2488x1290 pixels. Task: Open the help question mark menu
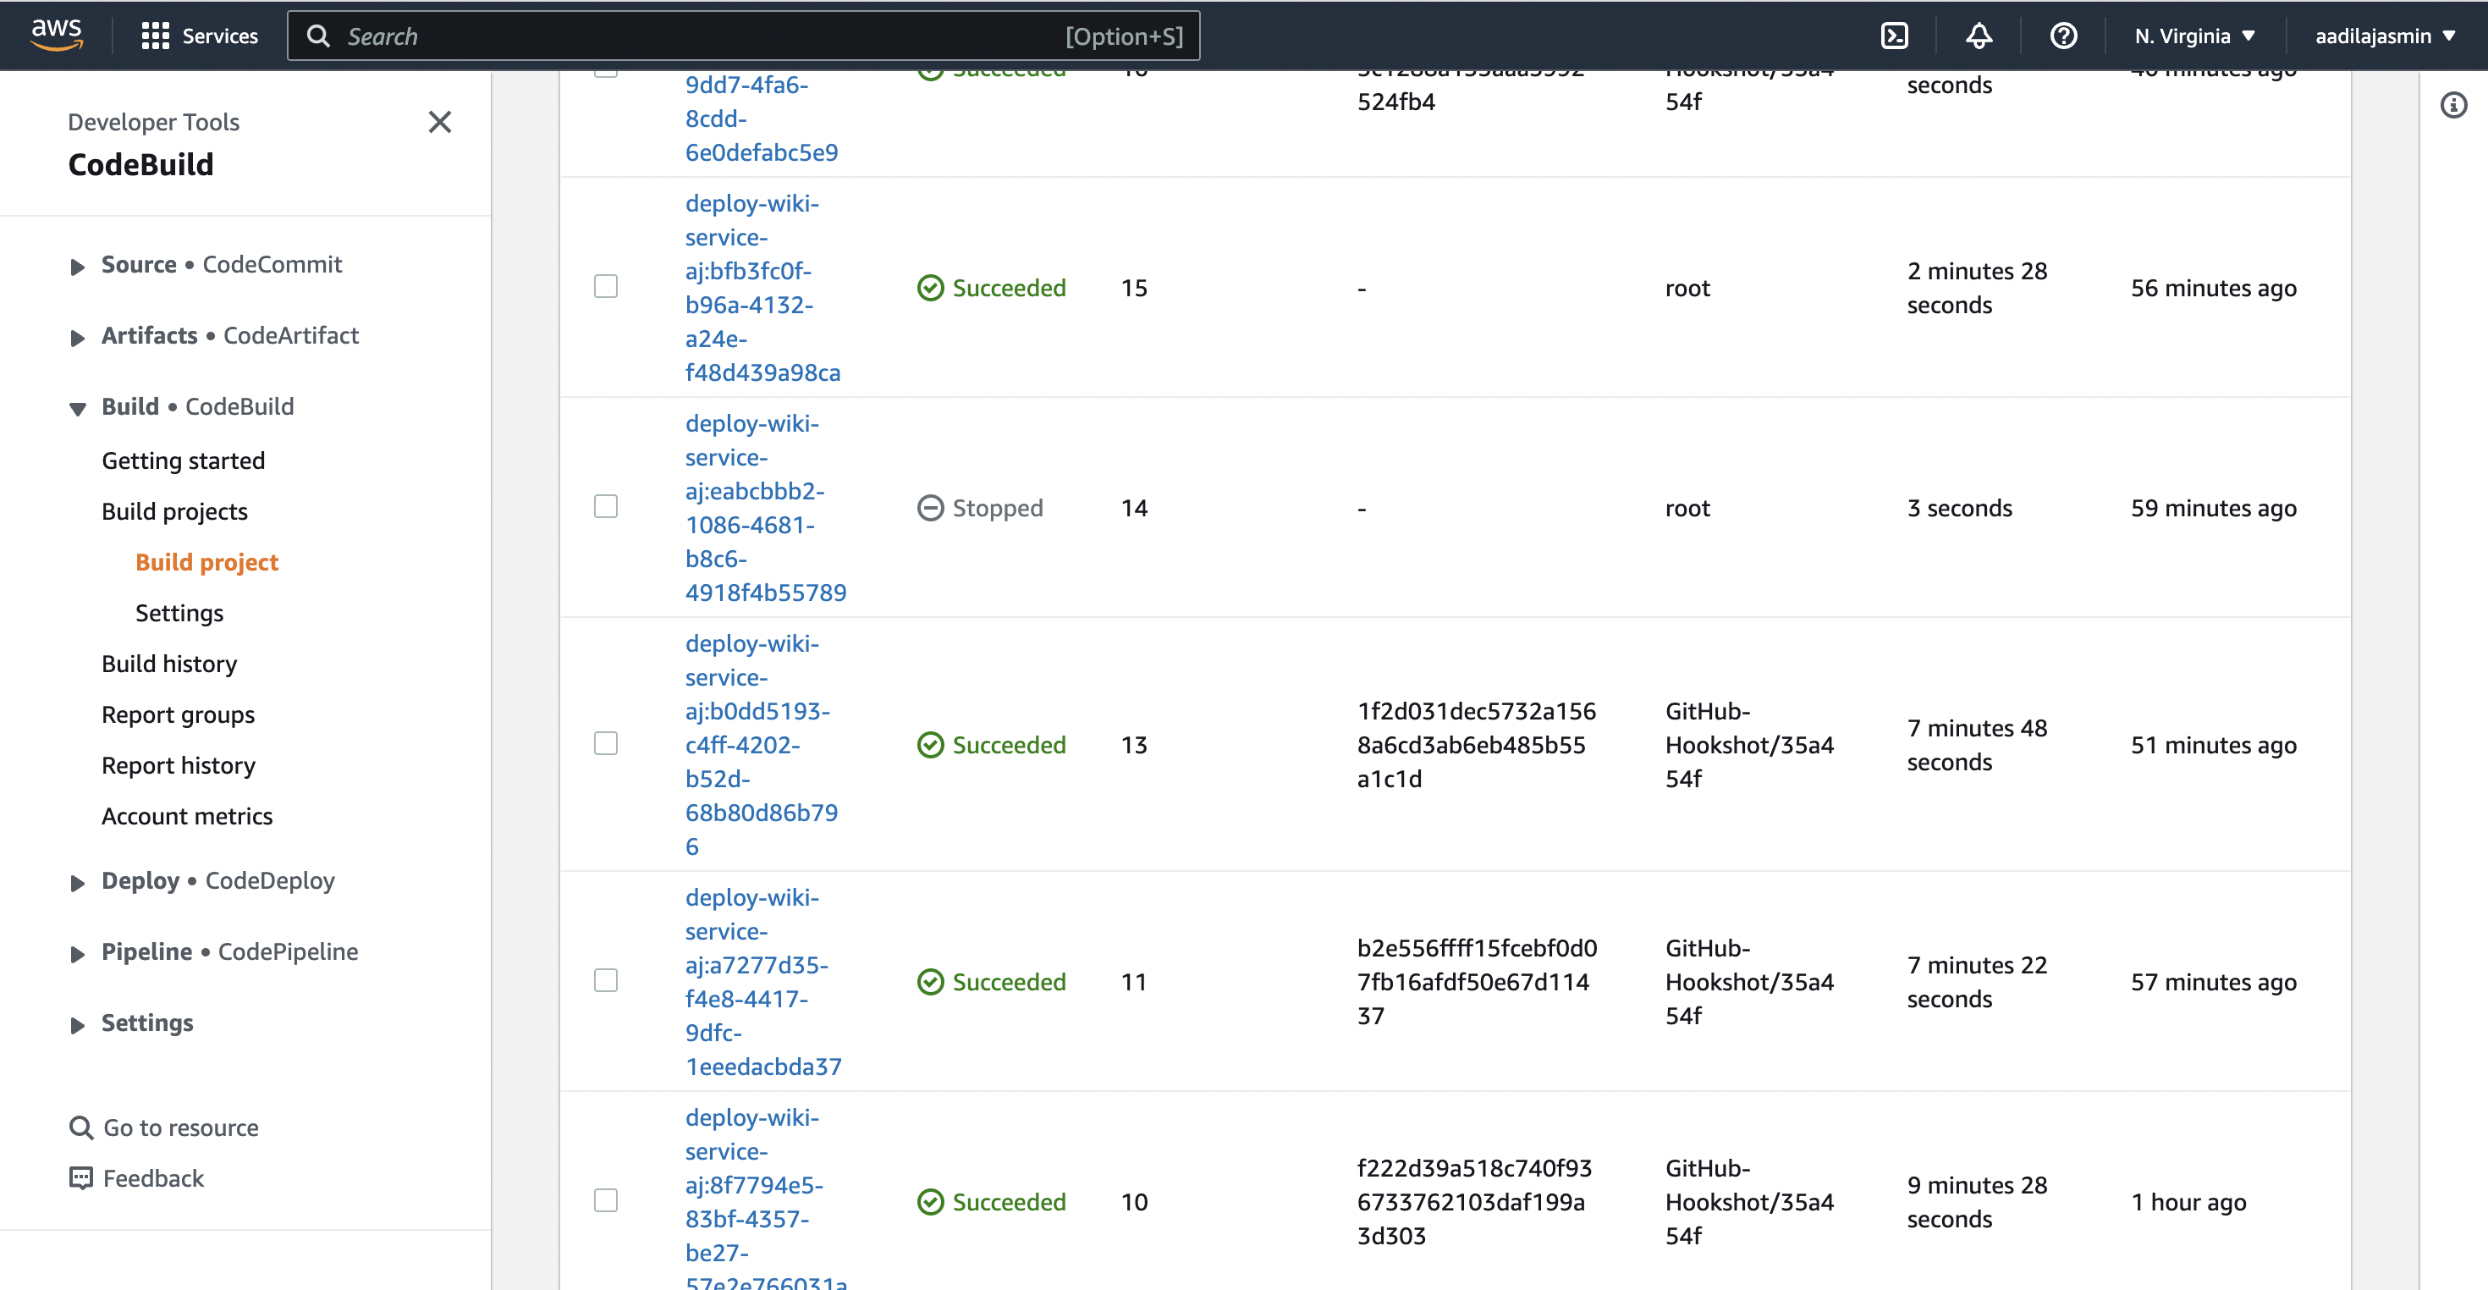pyautogui.click(x=2063, y=36)
